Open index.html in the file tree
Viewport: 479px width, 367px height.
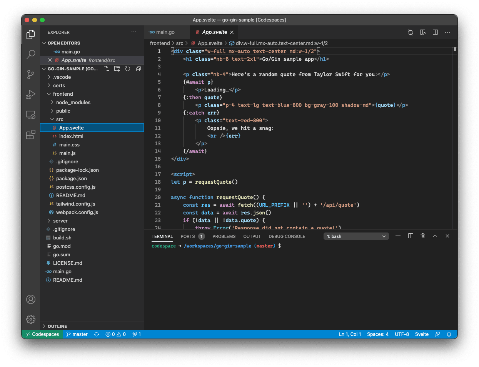92,136
